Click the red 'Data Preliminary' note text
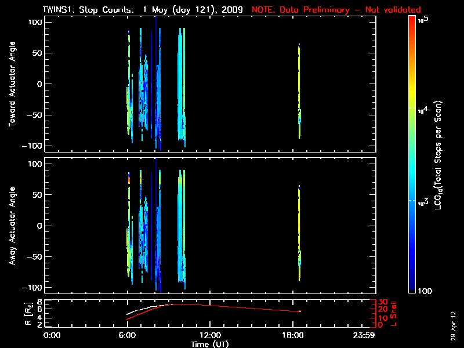The width and height of the screenshot is (464, 348). coord(336,10)
